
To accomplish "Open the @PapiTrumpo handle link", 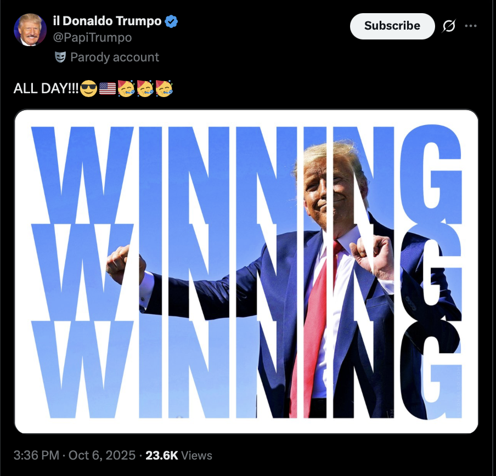I will click(x=92, y=38).
